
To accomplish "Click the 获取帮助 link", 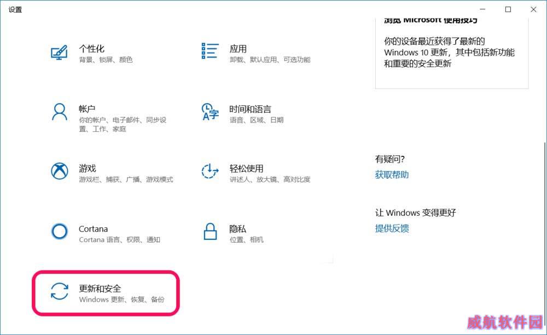I will [x=392, y=175].
